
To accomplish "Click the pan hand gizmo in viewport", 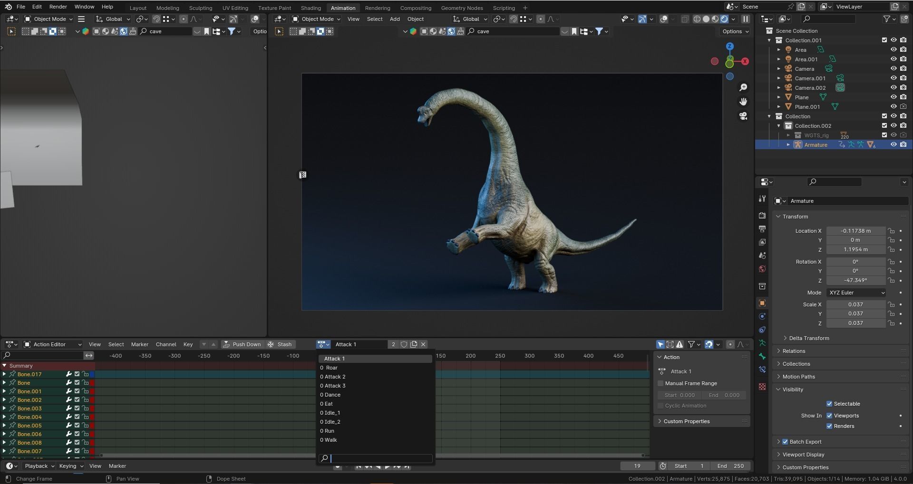I will pos(743,102).
